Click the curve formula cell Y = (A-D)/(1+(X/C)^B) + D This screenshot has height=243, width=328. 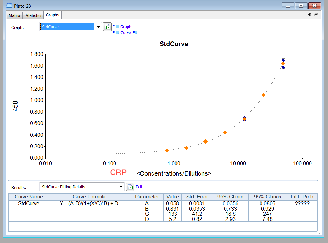(89, 203)
